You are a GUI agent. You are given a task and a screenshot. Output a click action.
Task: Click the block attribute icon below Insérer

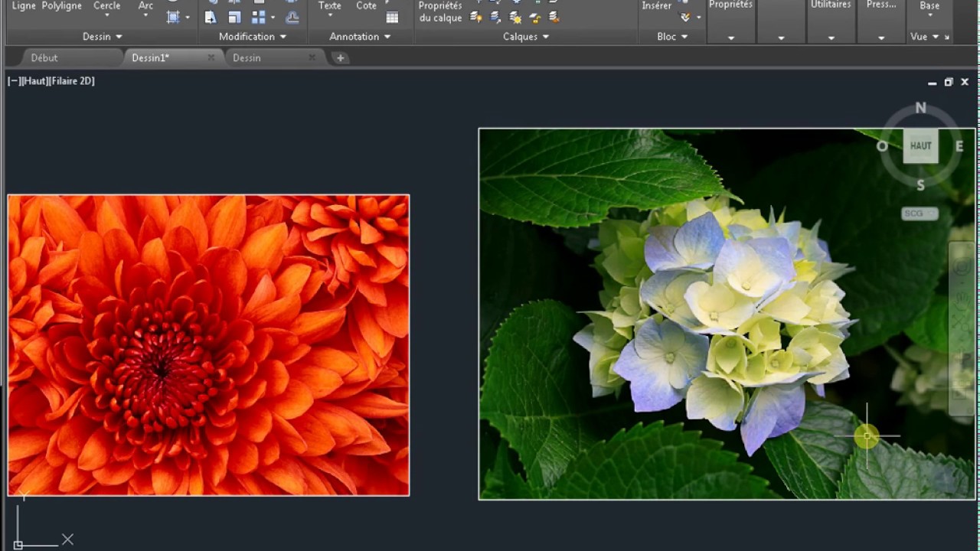pos(685,17)
